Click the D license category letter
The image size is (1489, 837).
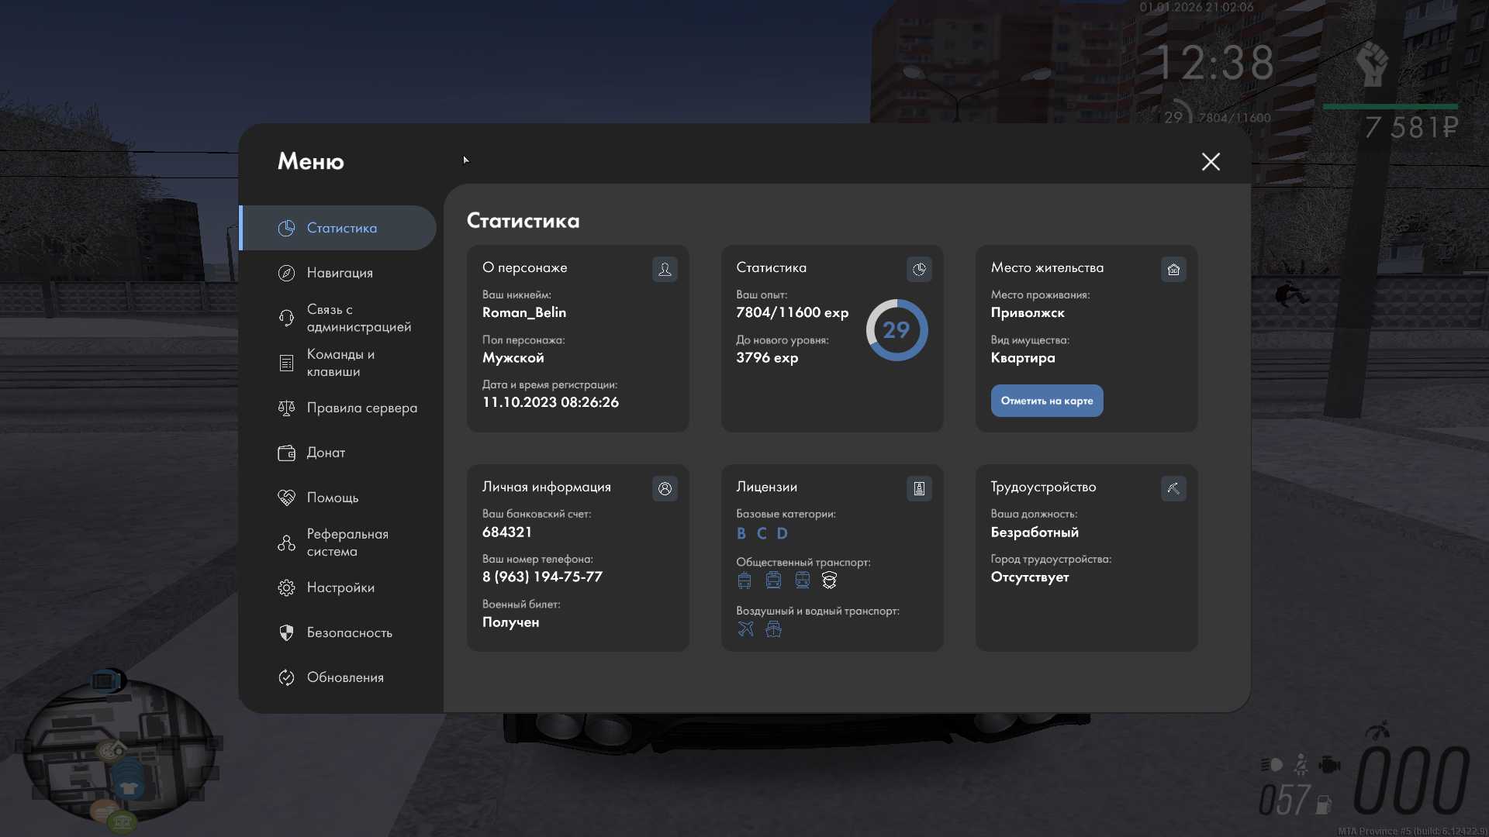tap(782, 533)
